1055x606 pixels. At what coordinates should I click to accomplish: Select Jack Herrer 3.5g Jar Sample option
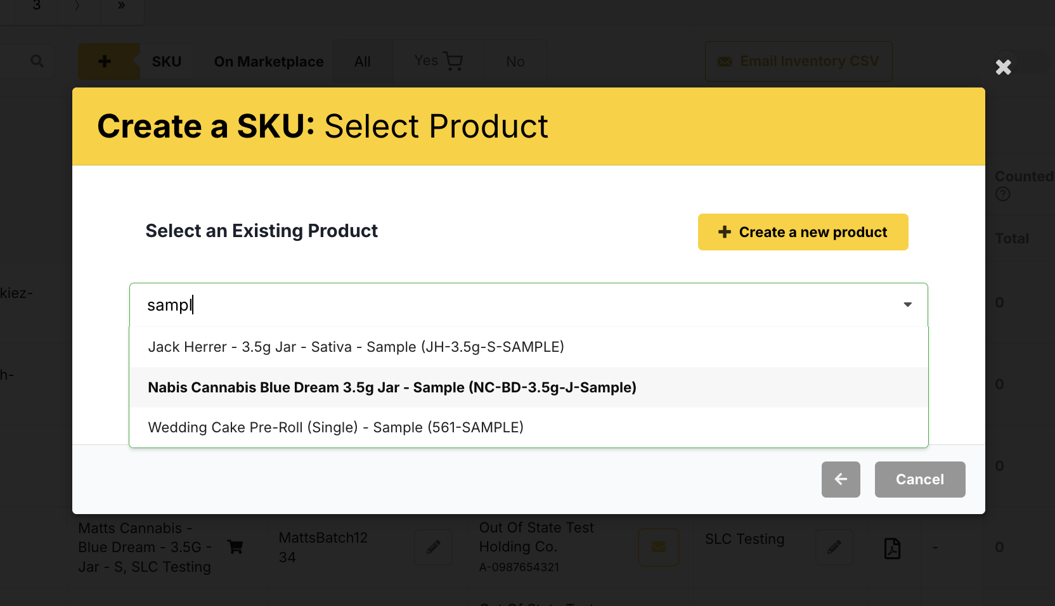(x=356, y=347)
